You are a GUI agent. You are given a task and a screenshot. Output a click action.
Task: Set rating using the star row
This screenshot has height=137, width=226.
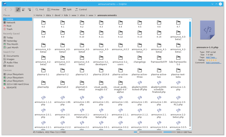tap(211, 60)
